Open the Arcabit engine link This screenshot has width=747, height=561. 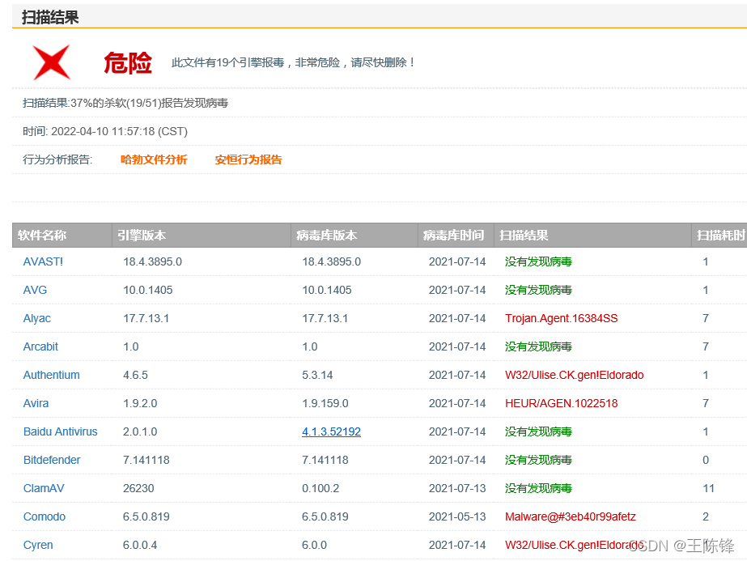click(x=40, y=346)
